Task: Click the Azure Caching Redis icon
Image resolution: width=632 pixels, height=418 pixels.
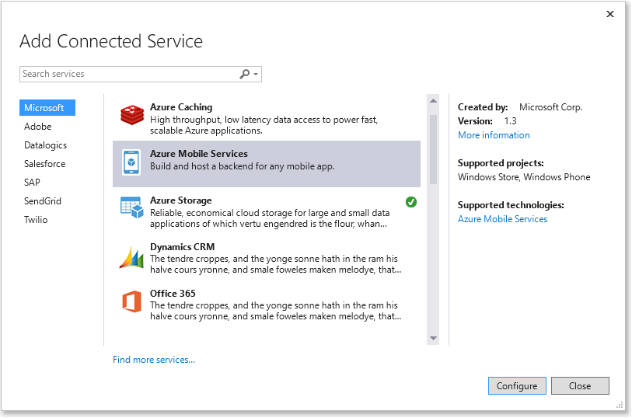Action: [132, 115]
